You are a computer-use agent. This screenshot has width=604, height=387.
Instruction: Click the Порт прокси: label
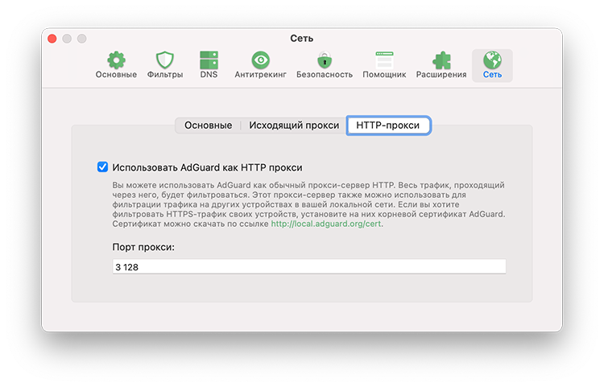point(143,247)
